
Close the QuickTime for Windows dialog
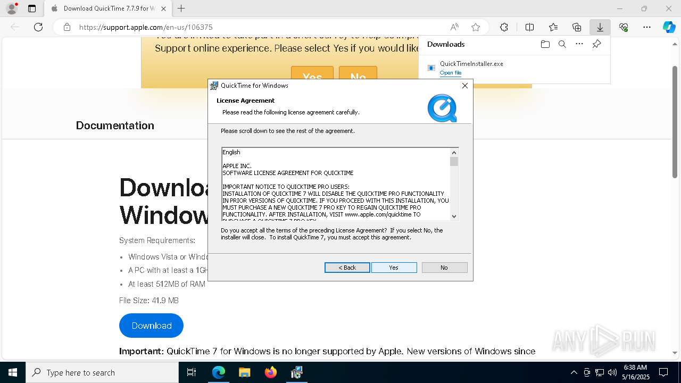point(465,86)
